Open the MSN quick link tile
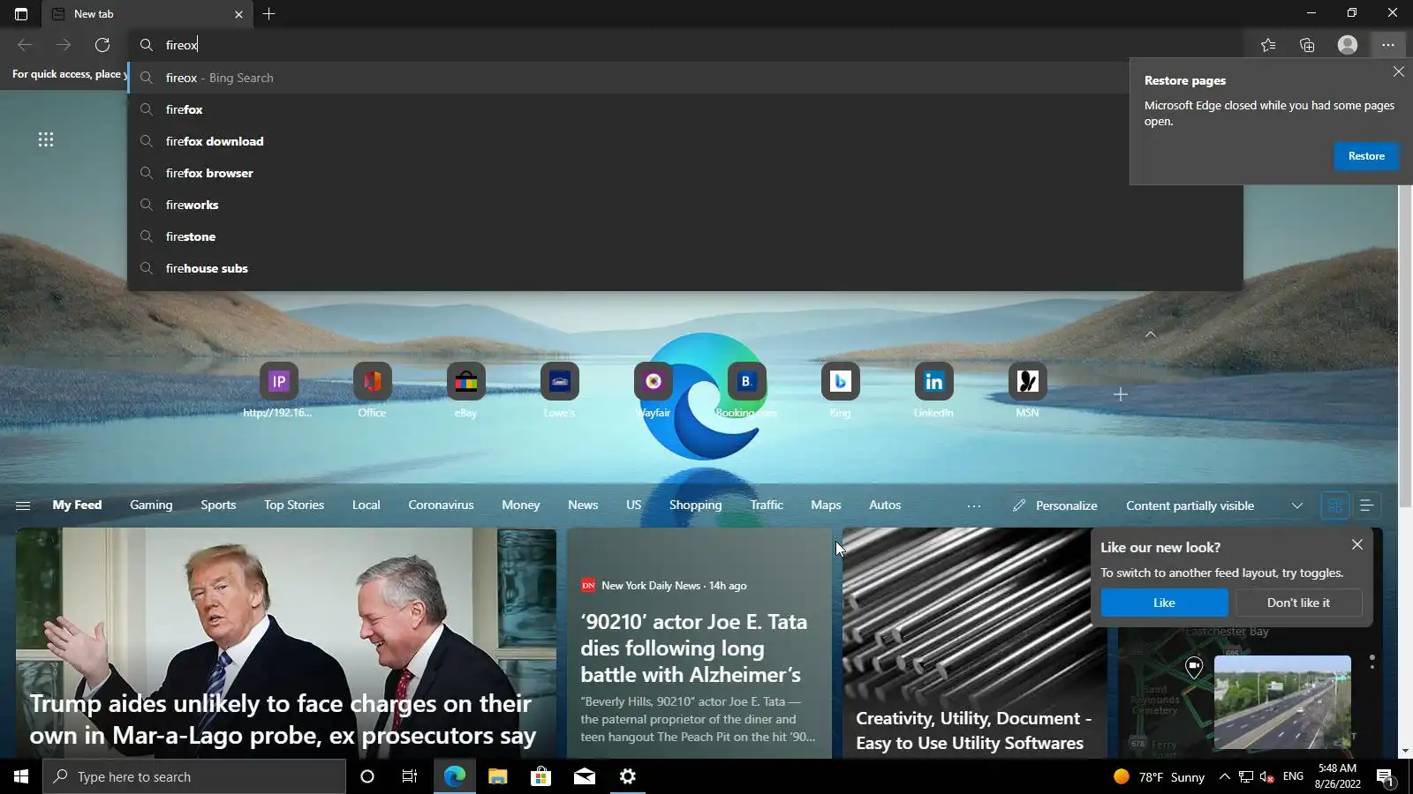 coord(1027,390)
